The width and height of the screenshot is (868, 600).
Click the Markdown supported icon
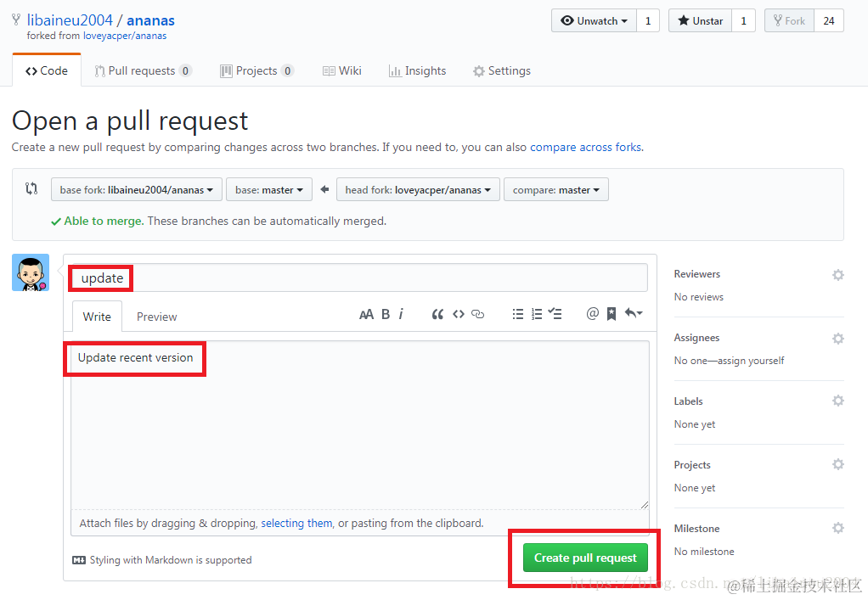click(79, 560)
